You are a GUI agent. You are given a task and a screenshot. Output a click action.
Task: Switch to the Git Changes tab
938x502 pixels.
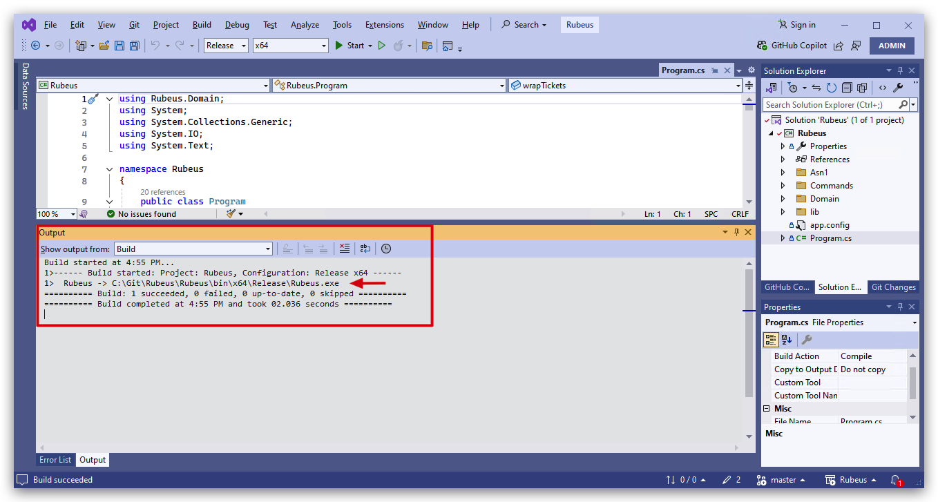[x=894, y=287]
